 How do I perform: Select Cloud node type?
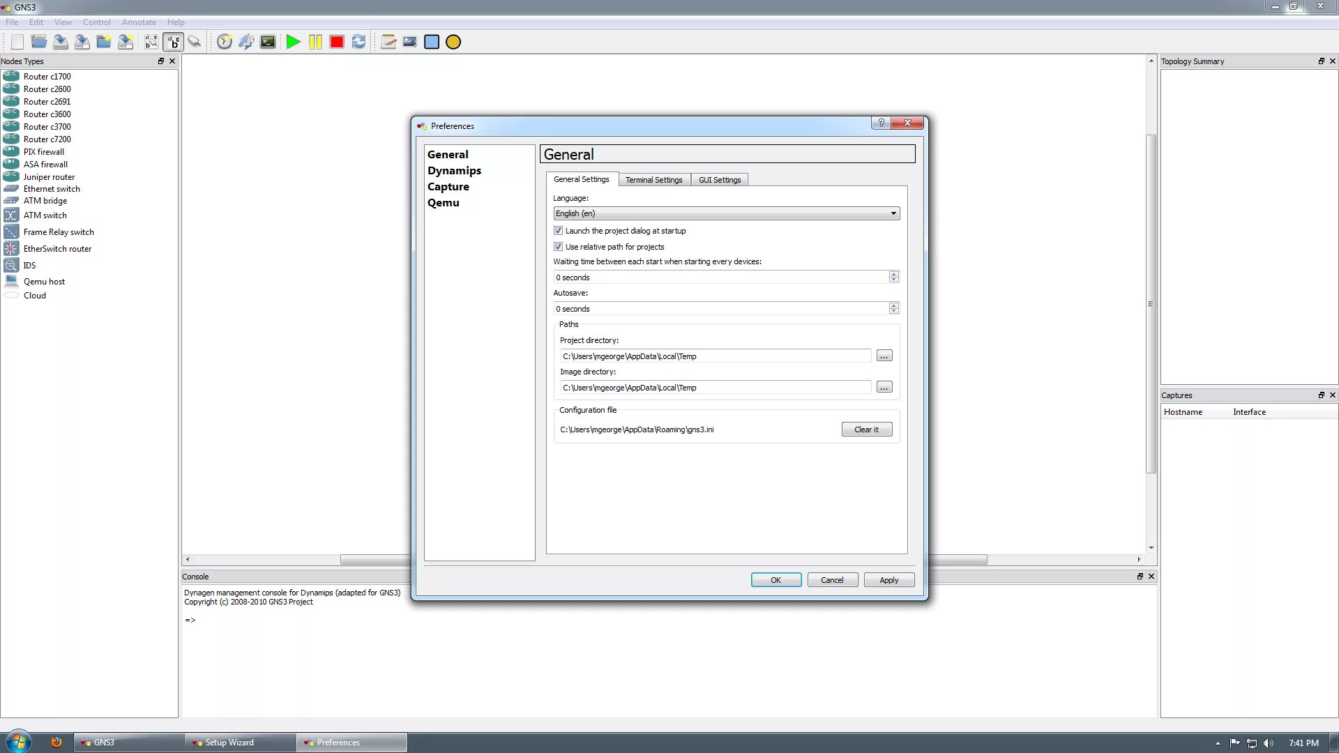coord(35,296)
